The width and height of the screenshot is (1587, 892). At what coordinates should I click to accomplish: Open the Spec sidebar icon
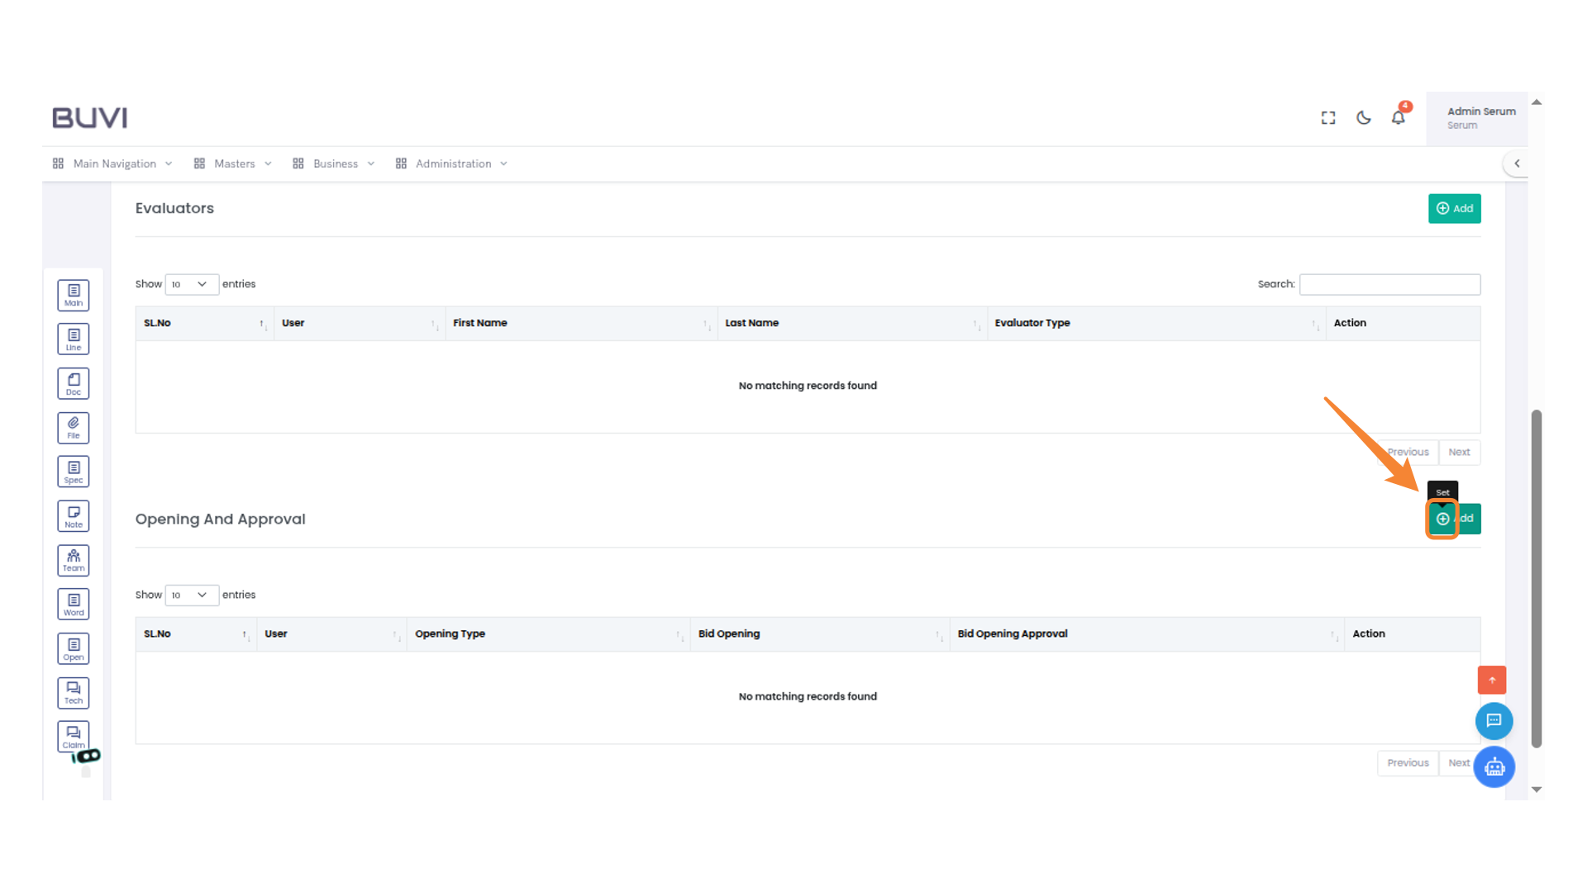(74, 472)
